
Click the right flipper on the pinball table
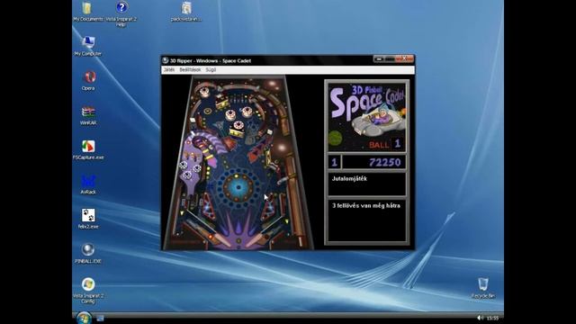pos(255,239)
